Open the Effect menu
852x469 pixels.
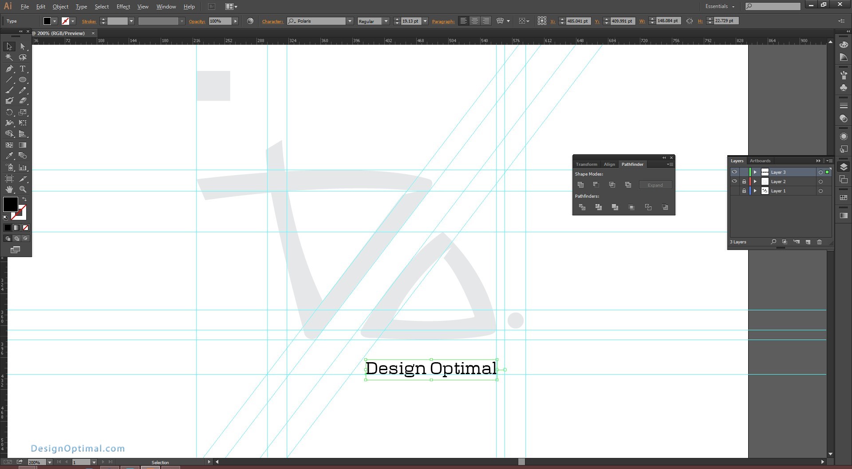pos(123,7)
